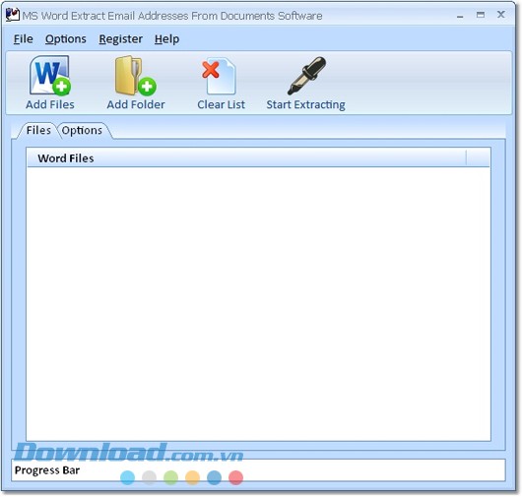Click the Word Files column header
The image size is (522, 497).
point(246,158)
